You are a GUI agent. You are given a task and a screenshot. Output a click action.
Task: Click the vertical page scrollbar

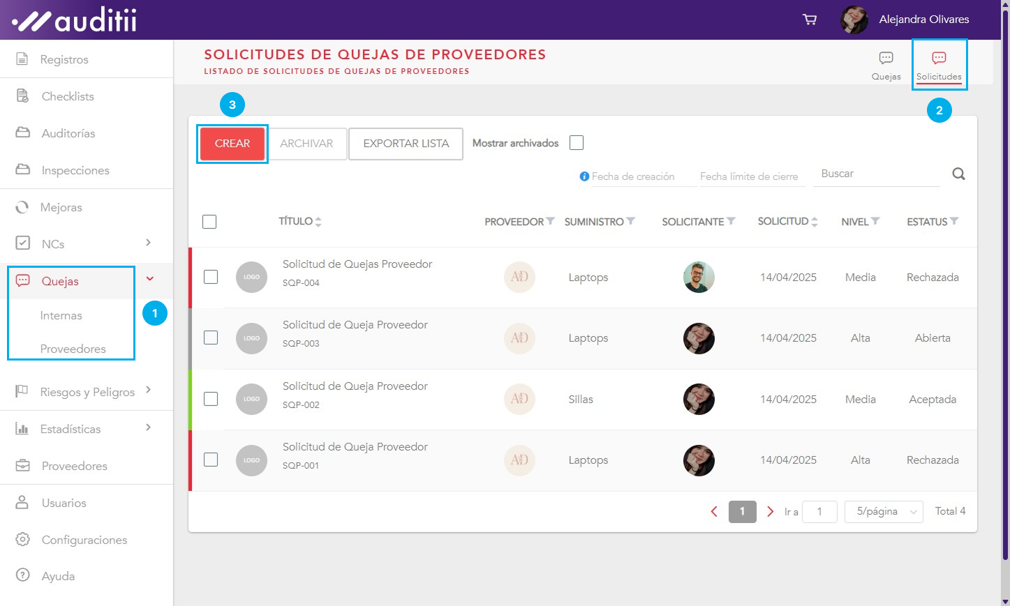coord(1005,279)
